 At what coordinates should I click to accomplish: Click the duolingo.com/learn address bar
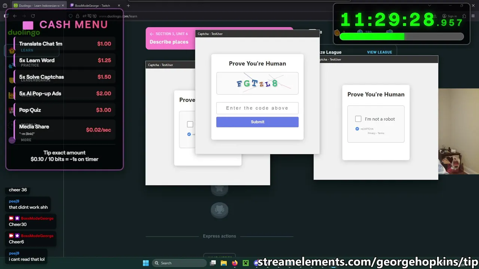[x=118, y=16]
